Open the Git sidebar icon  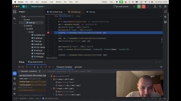15,94
